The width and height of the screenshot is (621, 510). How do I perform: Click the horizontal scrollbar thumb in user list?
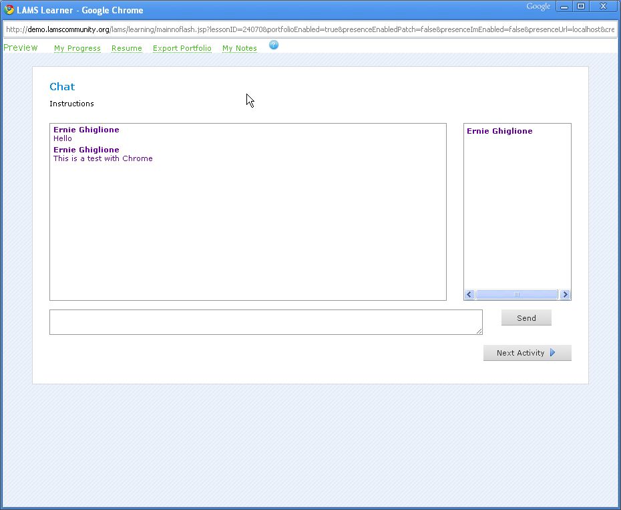517,295
